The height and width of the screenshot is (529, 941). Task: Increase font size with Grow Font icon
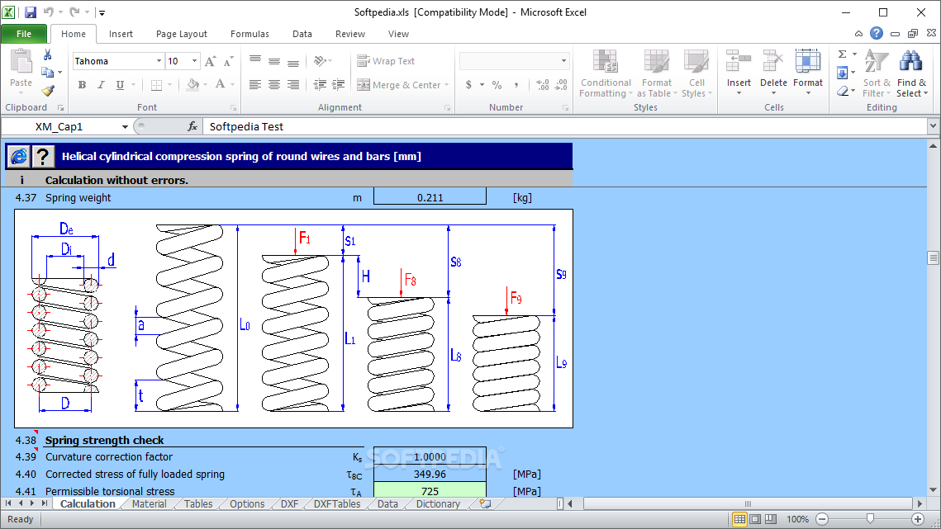click(x=210, y=61)
